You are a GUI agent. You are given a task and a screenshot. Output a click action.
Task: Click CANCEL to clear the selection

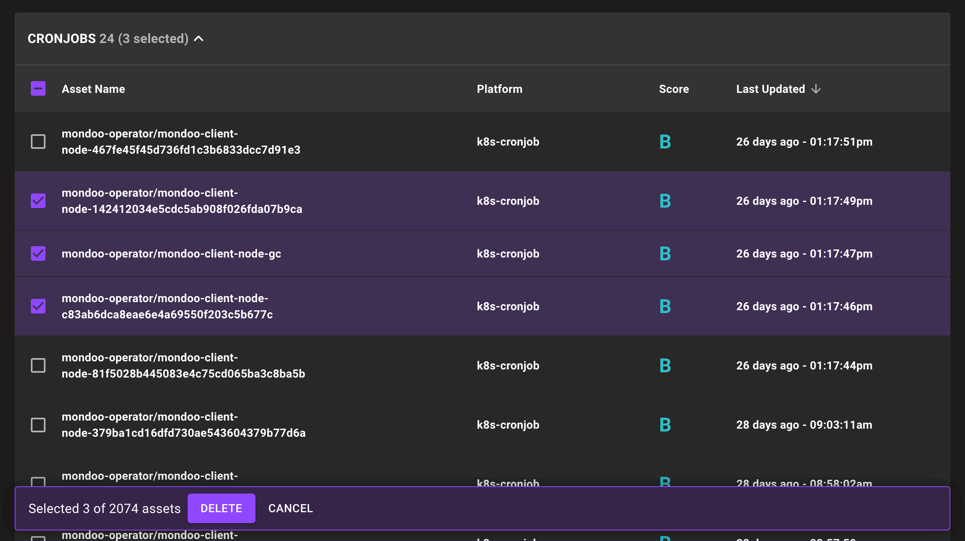pos(290,508)
